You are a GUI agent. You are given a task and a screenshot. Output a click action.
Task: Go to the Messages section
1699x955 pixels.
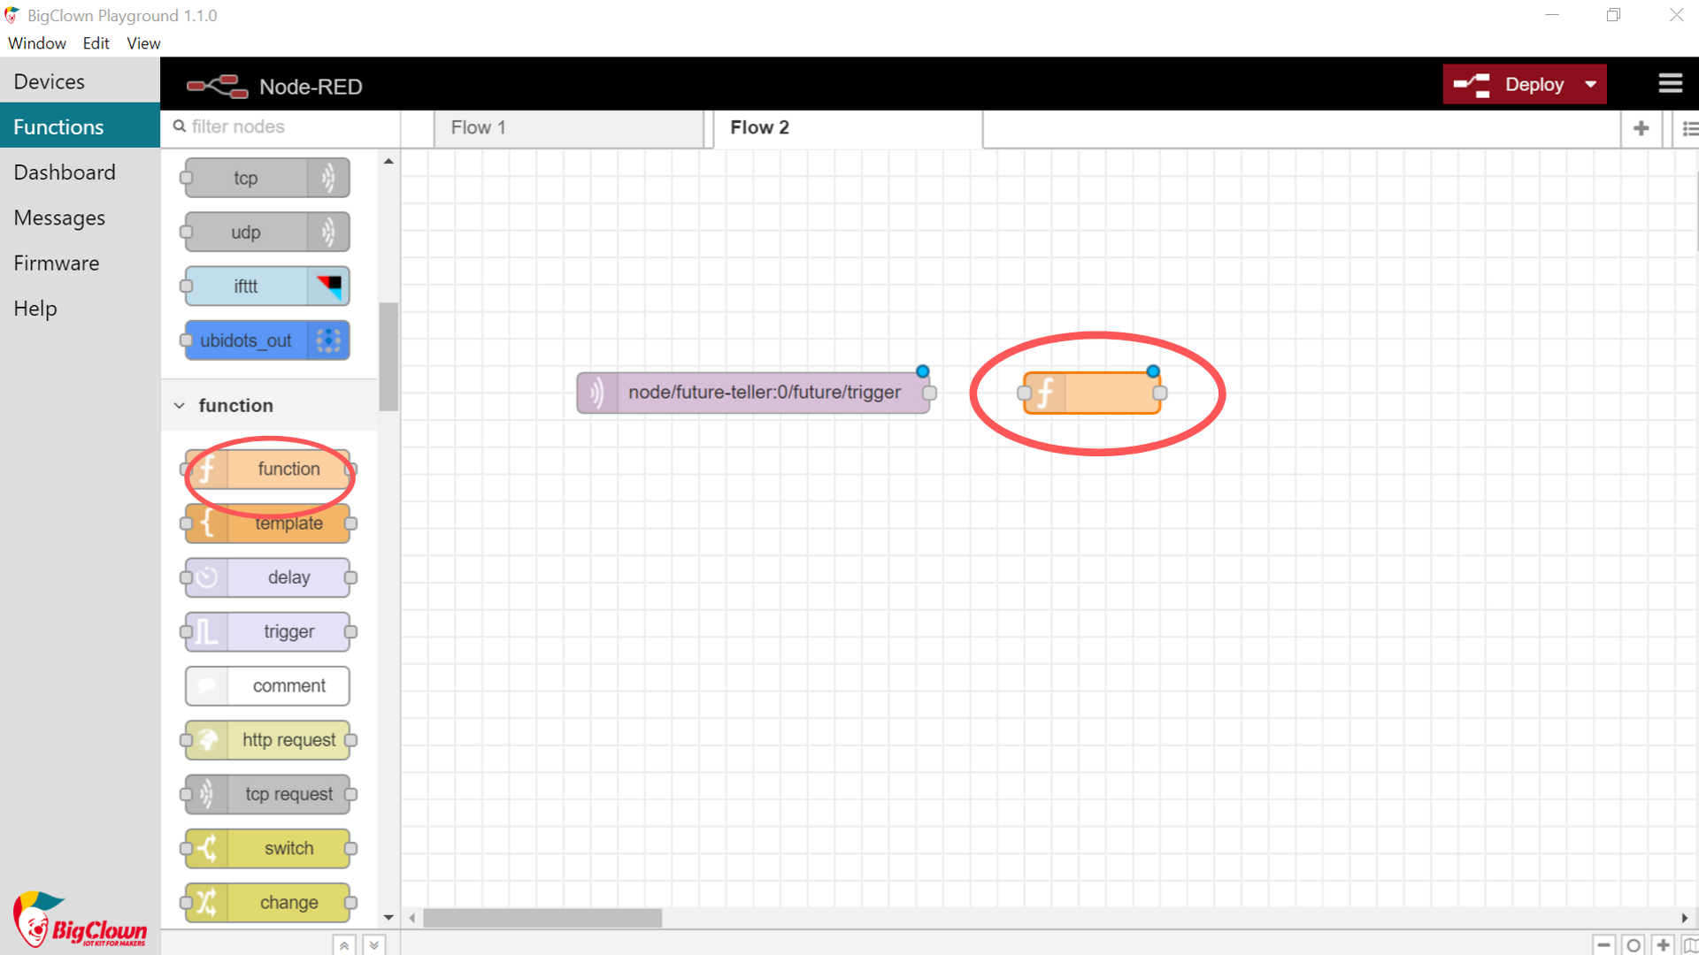80,218
